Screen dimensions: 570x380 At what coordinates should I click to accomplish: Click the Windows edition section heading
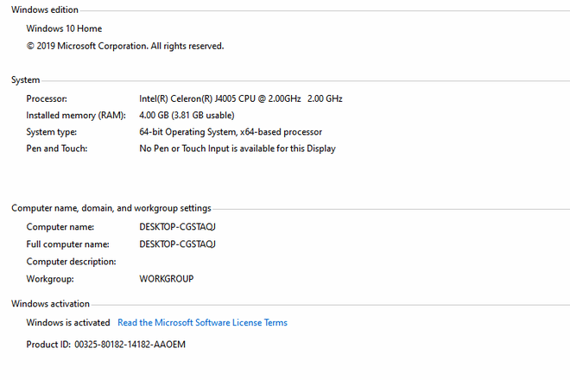pyautogui.click(x=44, y=10)
